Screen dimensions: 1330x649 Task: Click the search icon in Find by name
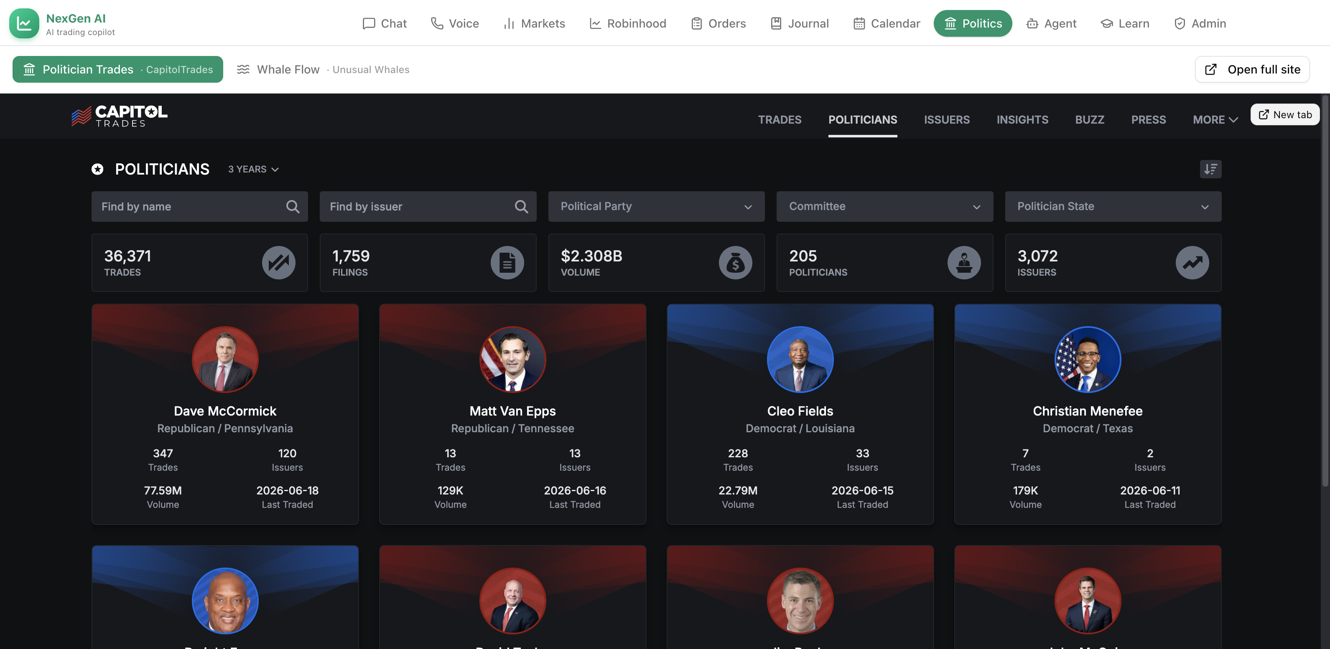click(293, 206)
